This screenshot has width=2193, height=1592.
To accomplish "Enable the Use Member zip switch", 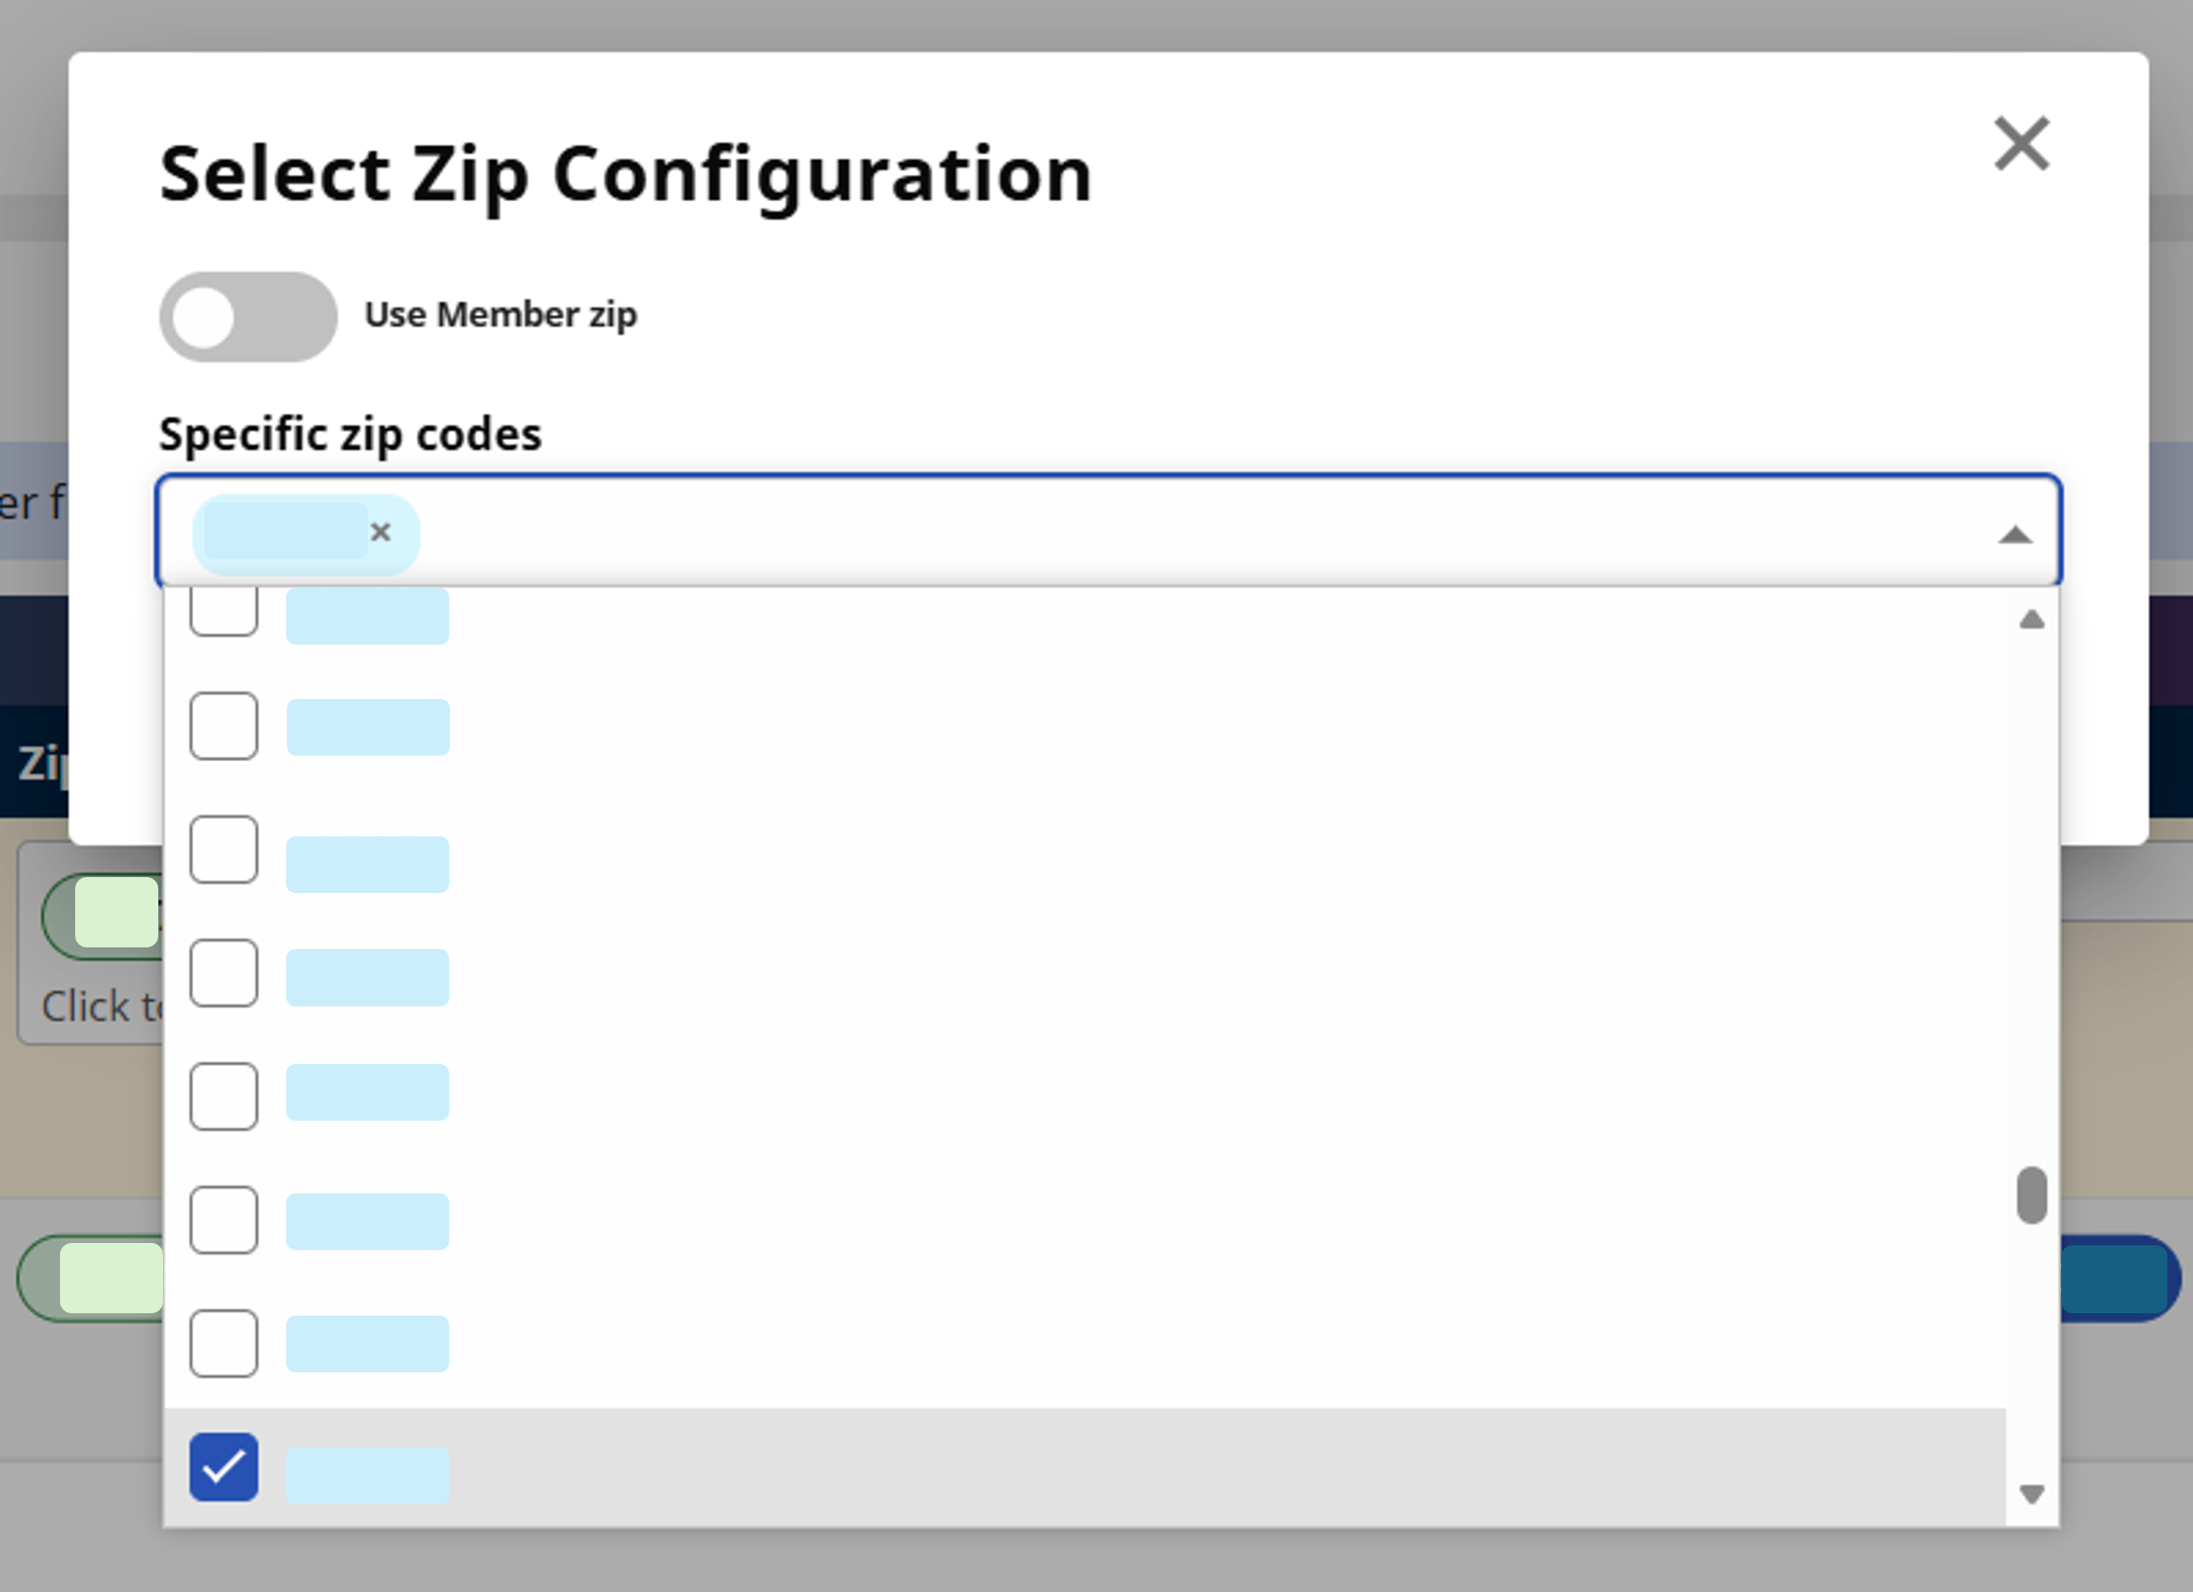I will pos(249,317).
